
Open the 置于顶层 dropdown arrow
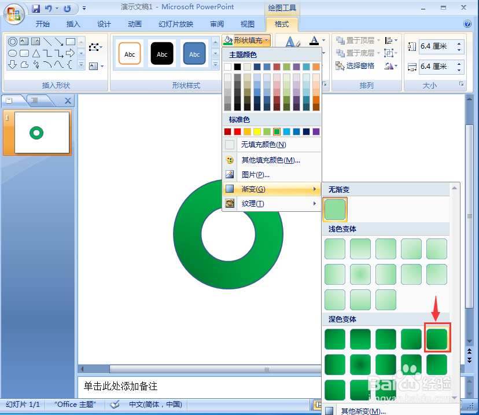[x=378, y=40]
